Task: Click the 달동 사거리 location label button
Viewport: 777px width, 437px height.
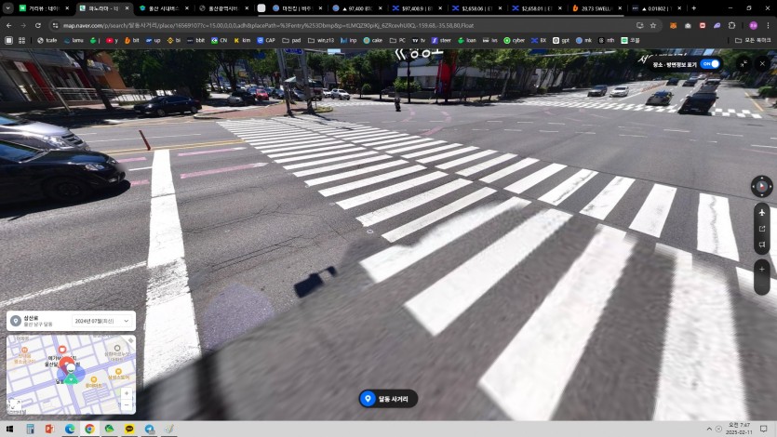Action: coord(388,399)
